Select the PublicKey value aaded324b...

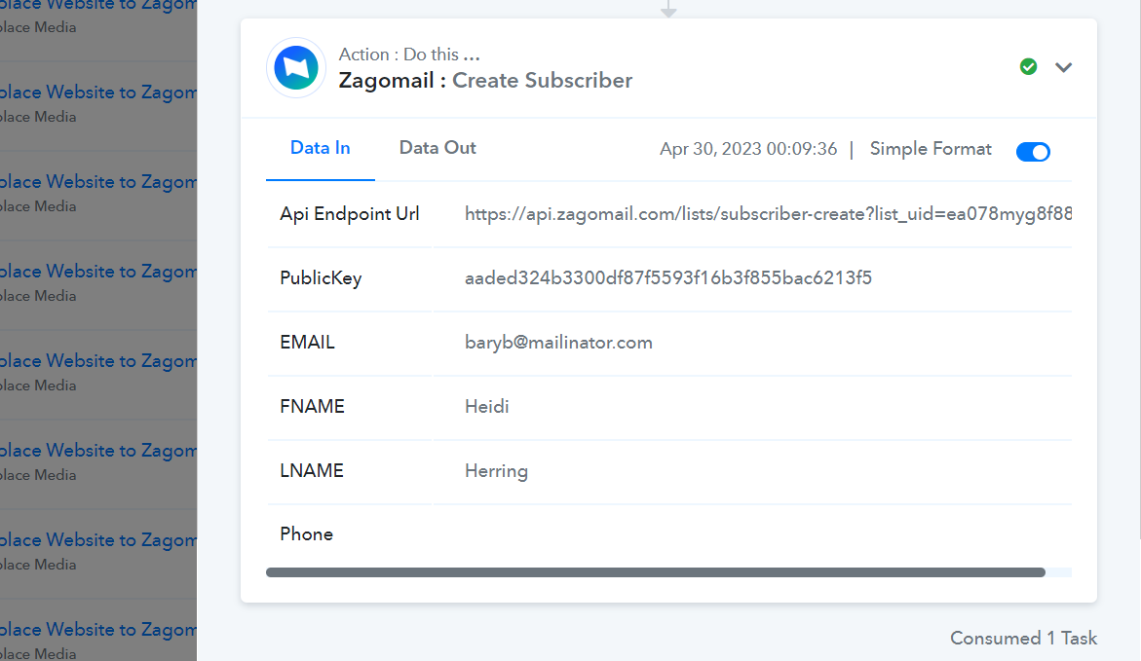pyautogui.click(x=668, y=277)
